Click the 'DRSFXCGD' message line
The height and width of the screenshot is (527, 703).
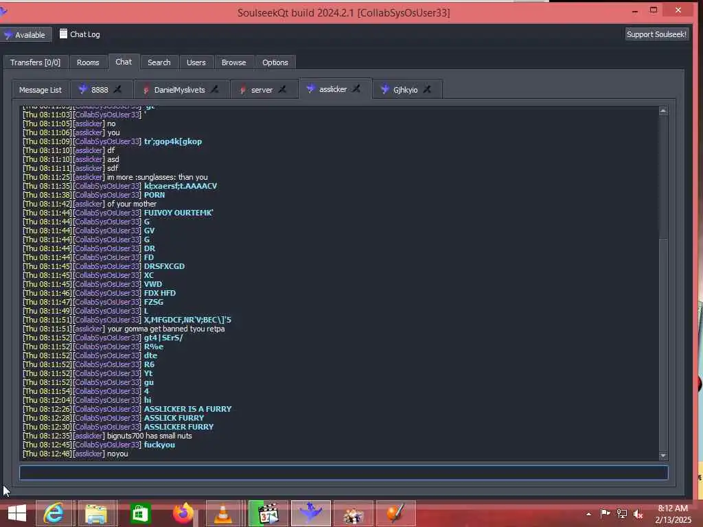[x=164, y=266]
